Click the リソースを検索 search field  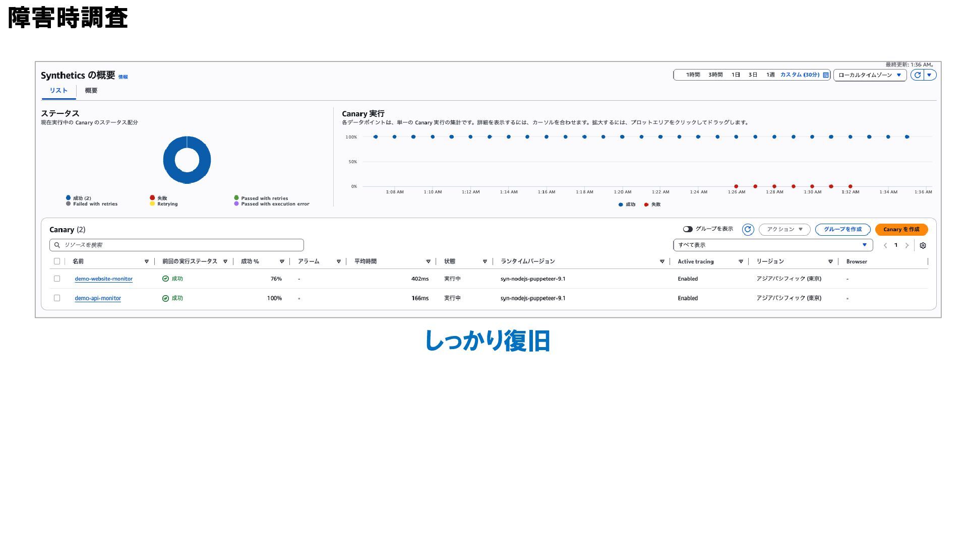[x=176, y=245]
